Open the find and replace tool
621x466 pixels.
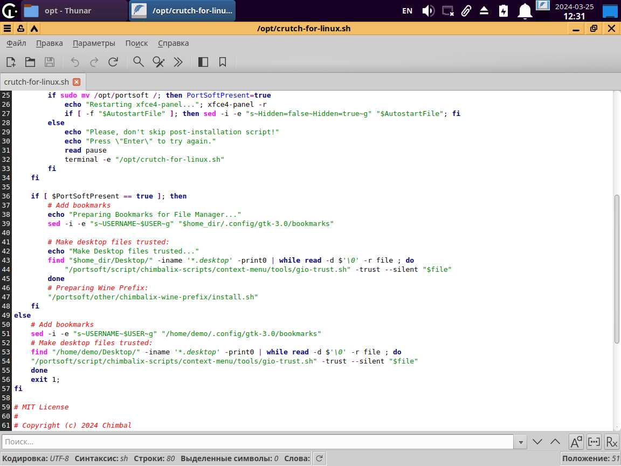click(158, 62)
